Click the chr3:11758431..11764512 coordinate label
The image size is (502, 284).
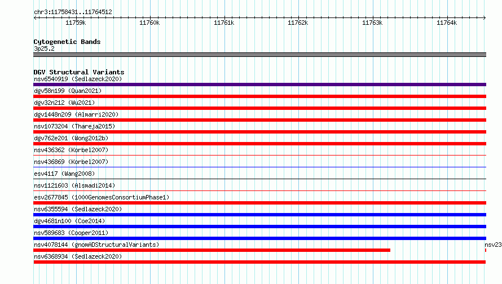[73, 12]
